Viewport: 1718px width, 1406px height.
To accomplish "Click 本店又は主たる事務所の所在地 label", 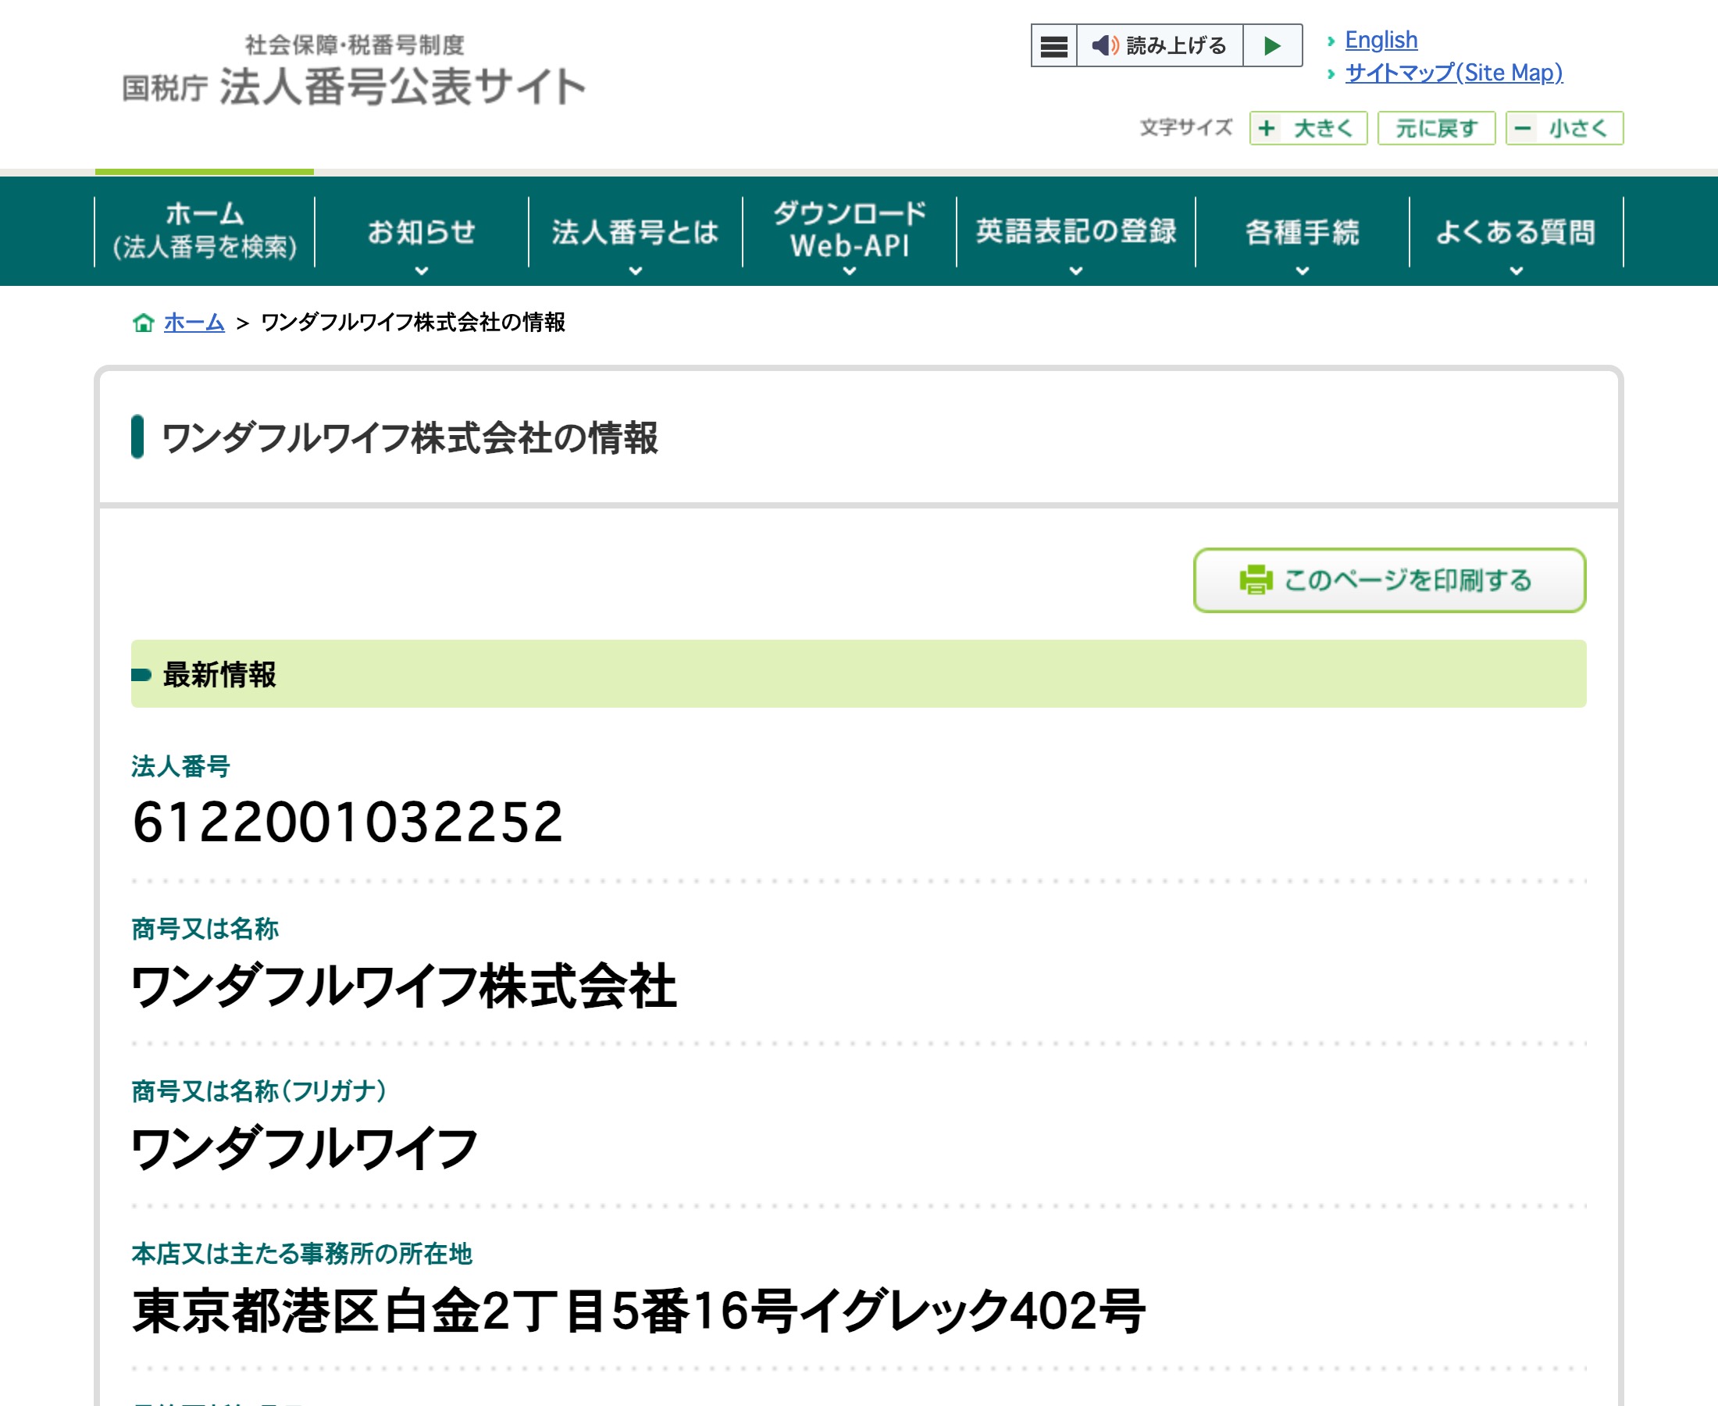I will [x=302, y=1254].
